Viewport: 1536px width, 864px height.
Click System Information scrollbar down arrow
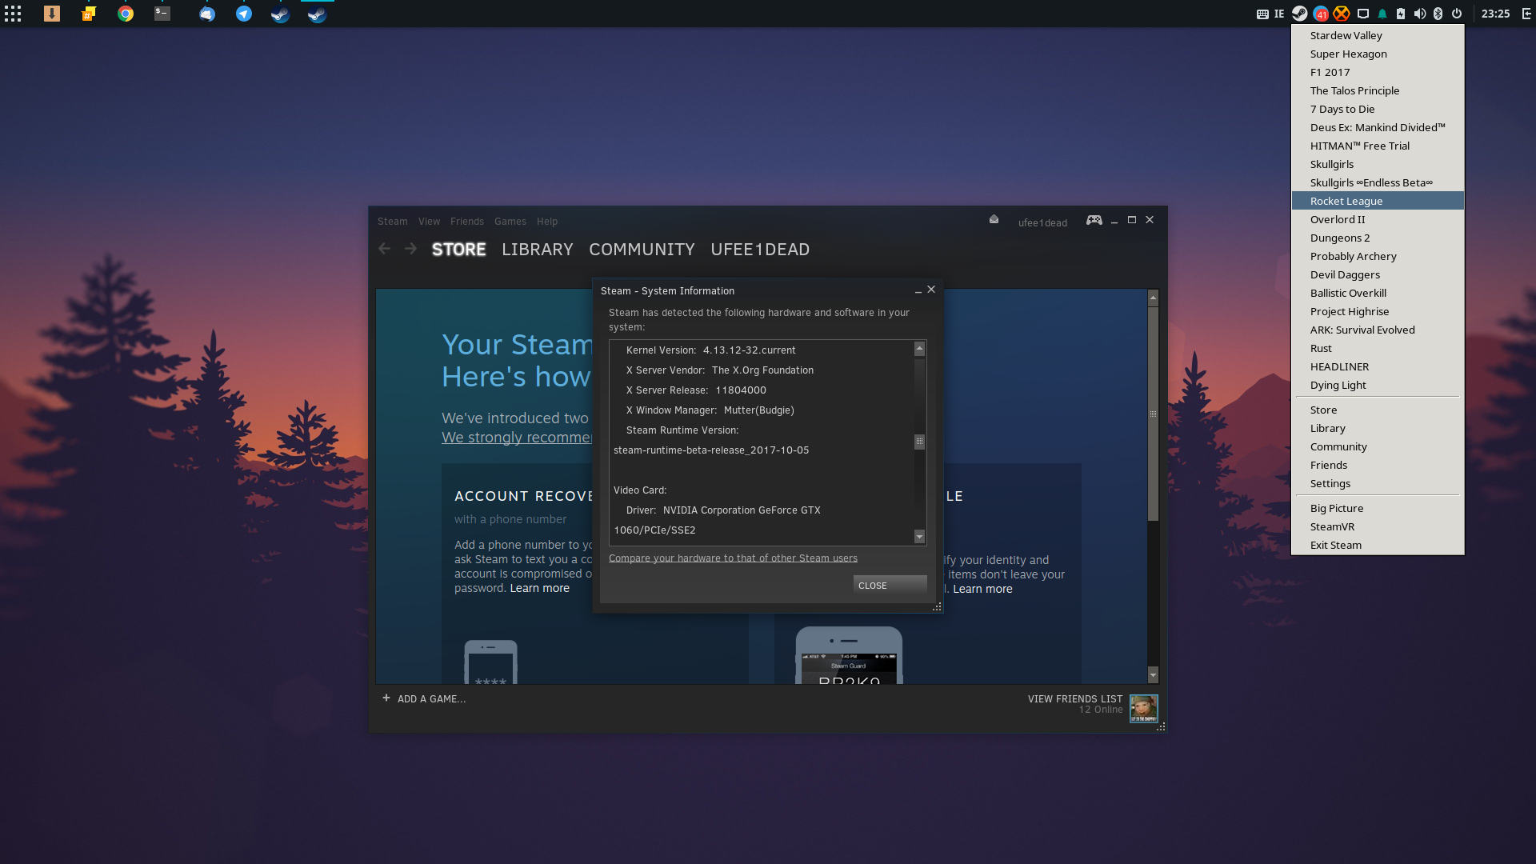pos(919,537)
